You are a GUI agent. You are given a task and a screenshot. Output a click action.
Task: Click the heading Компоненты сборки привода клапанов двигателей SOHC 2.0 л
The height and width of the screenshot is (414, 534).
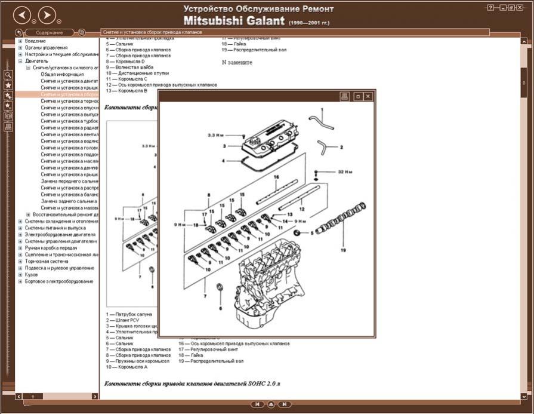pos(192,384)
